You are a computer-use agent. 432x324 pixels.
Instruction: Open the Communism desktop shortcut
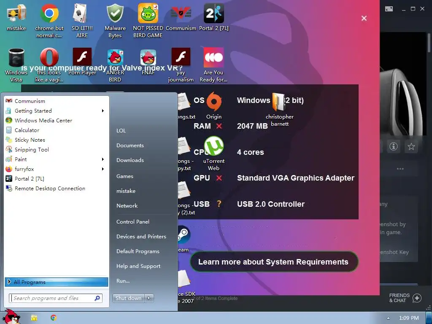pyautogui.click(x=181, y=17)
